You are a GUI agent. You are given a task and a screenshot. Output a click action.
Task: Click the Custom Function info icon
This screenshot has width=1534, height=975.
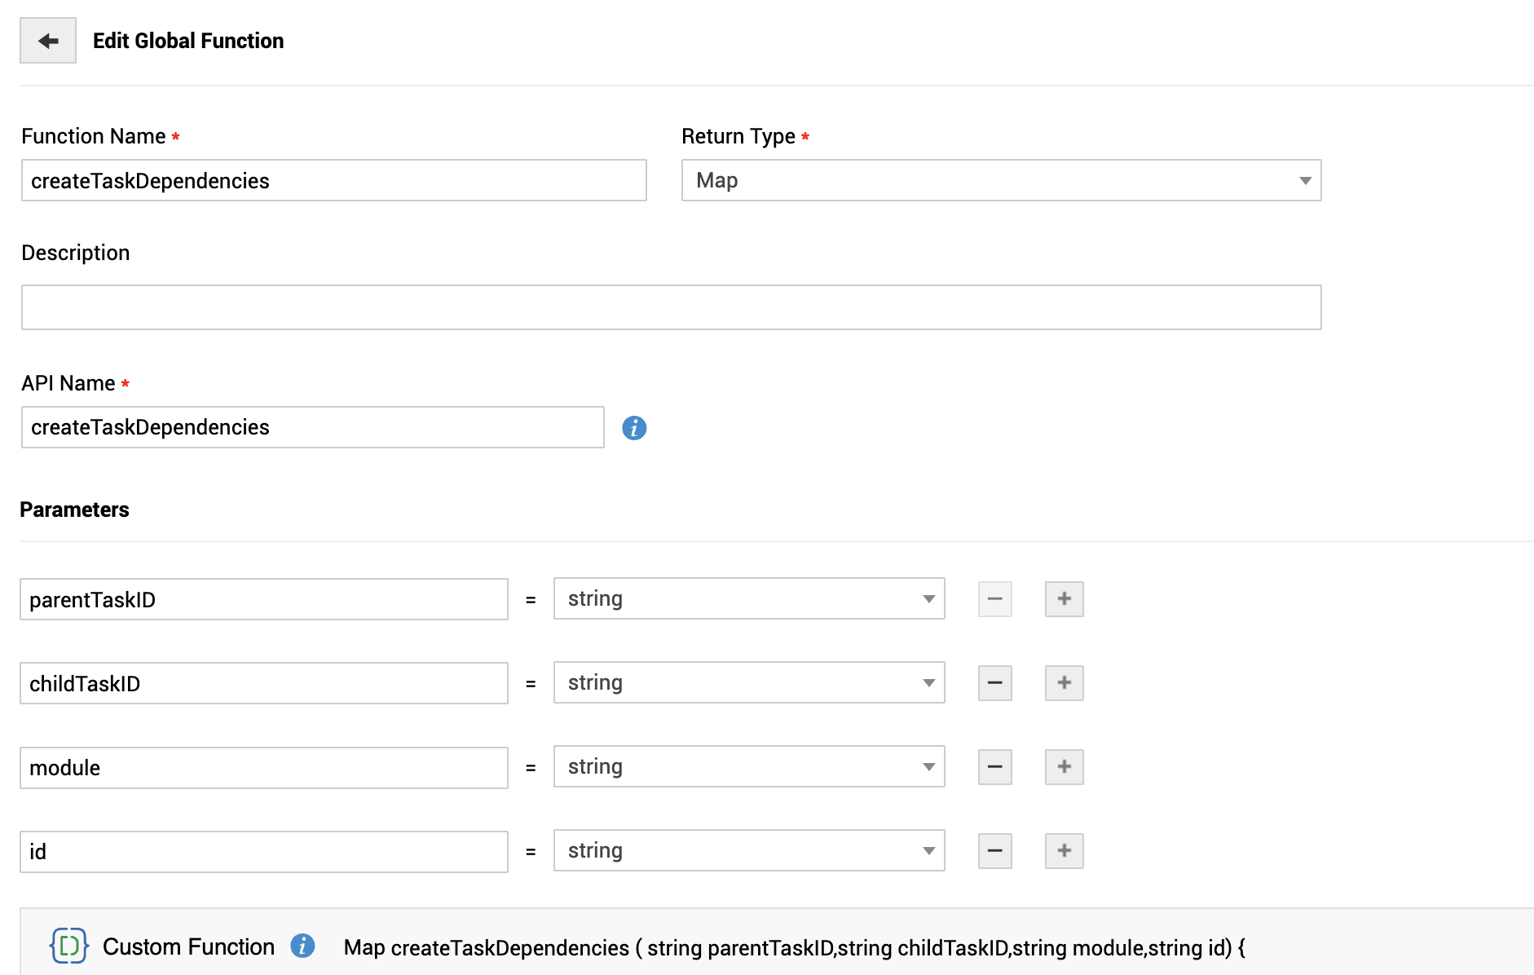[x=302, y=946]
